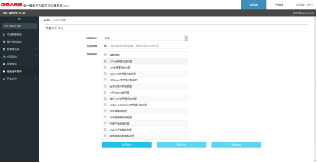
Task: Click the 性能分析报告 panel title text
Action: point(54,28)
